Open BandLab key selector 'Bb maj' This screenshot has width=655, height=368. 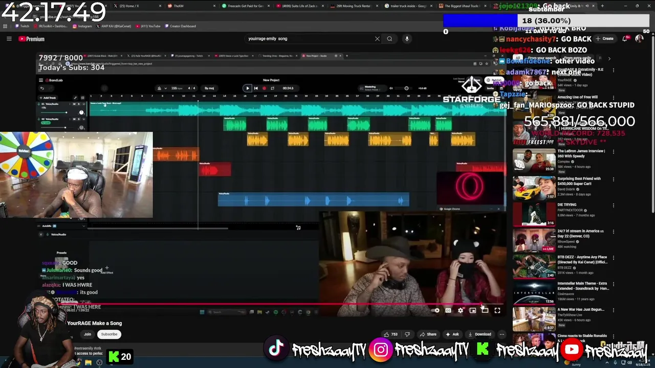coord(209,88)
